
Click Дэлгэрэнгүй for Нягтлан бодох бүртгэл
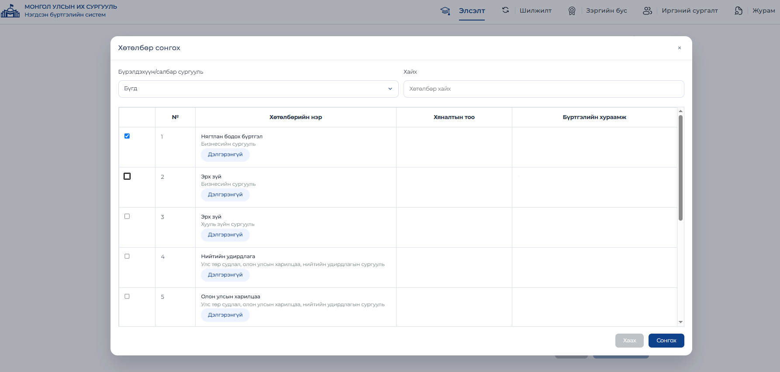pyautogui.click(x=225, y=155)
